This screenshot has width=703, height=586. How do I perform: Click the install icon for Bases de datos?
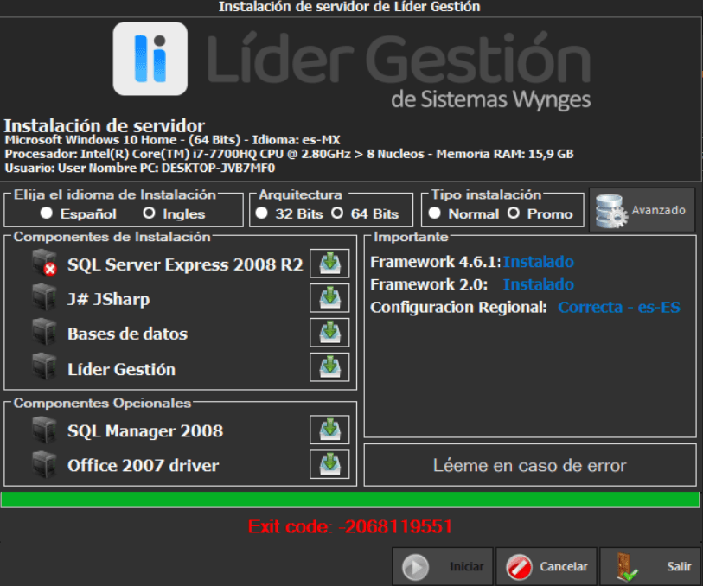coord(329,333)
